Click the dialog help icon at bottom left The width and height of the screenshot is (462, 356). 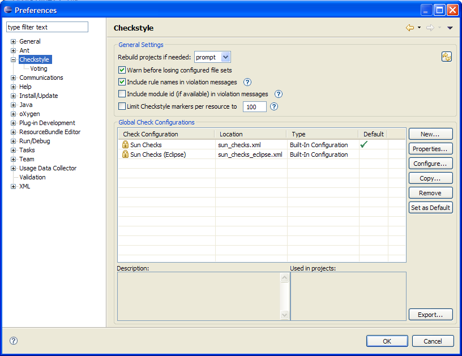pyautogui.click(x=14, y=341)
